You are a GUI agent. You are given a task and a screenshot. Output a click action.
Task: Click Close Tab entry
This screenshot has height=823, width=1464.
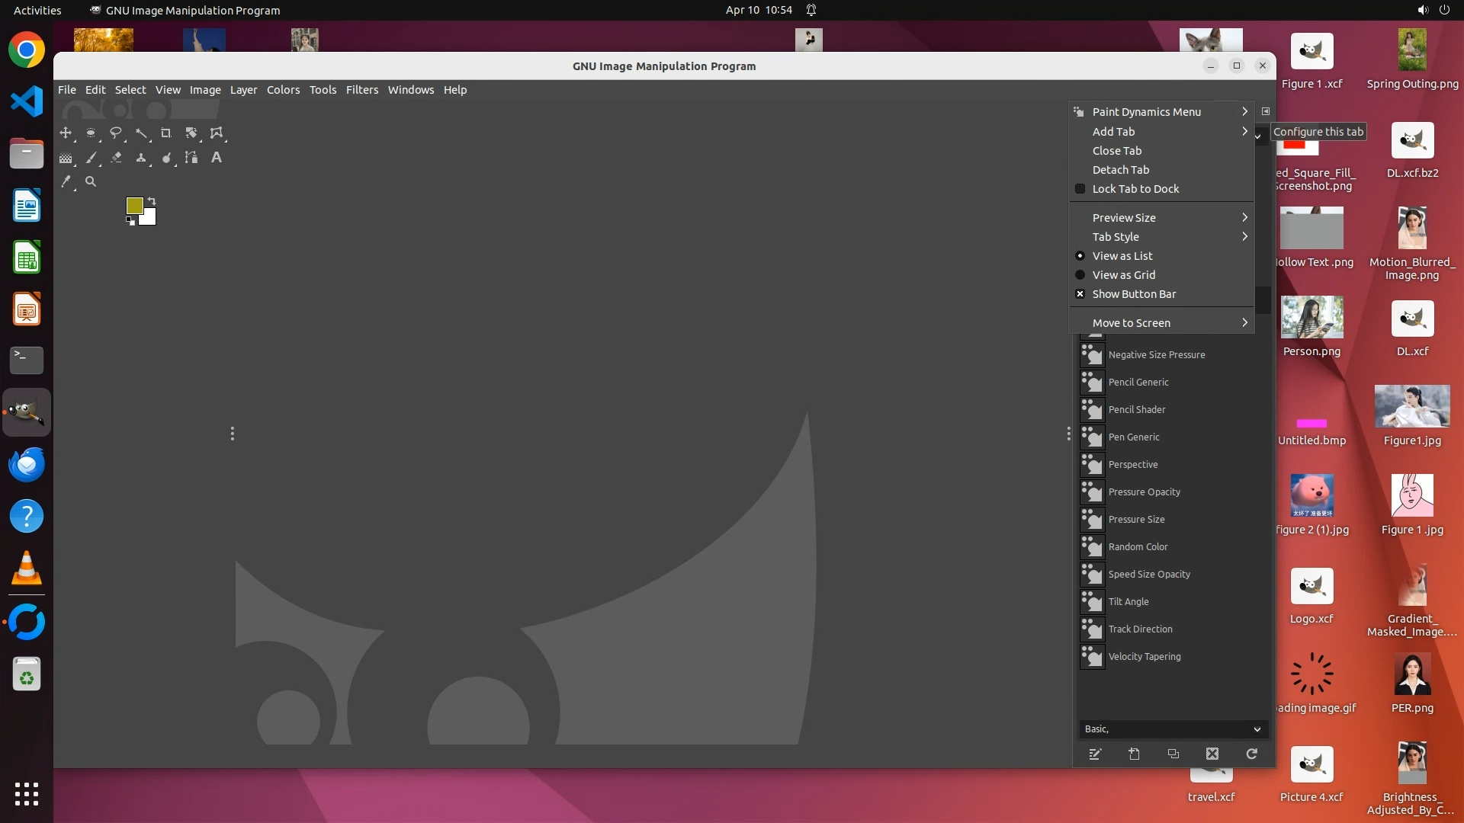1116,151
